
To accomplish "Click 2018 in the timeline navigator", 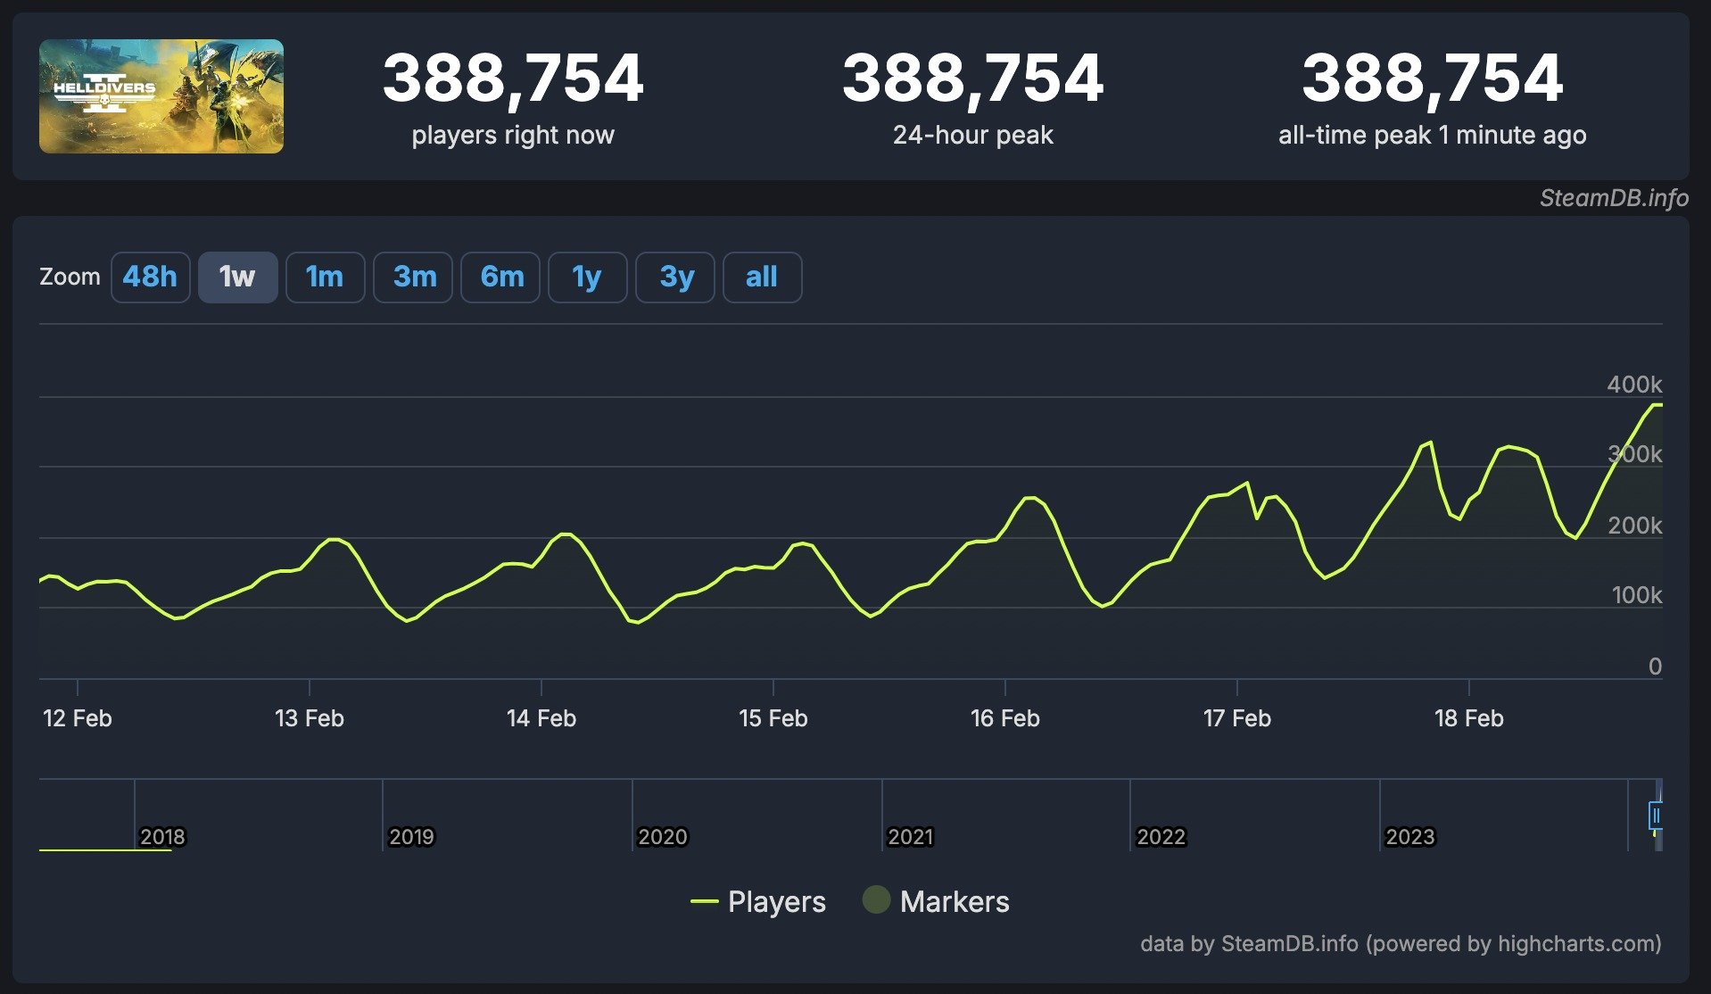I will pos(162,836).
